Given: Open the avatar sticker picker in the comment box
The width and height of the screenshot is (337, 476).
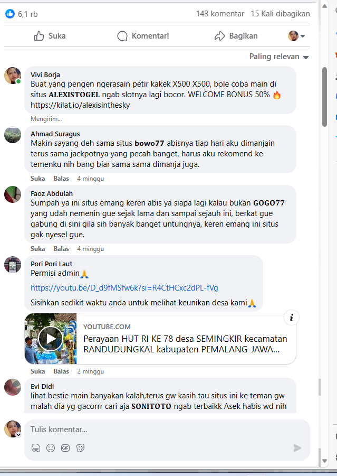Looking at the screenshot, I should pos(36,448).
